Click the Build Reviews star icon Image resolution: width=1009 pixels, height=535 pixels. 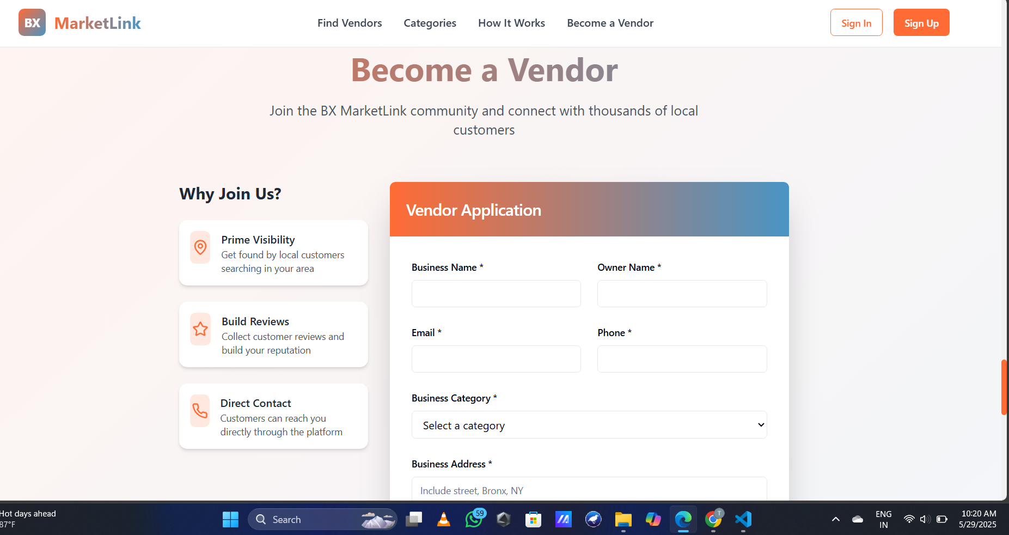click(x=200, y=329)
